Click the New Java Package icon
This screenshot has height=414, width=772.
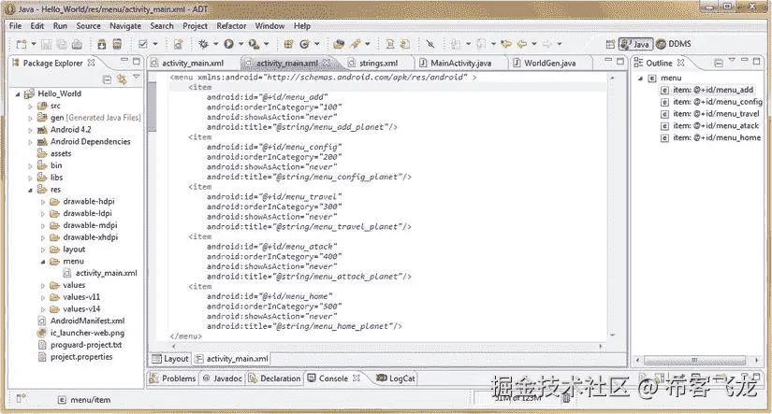point(288,44)
